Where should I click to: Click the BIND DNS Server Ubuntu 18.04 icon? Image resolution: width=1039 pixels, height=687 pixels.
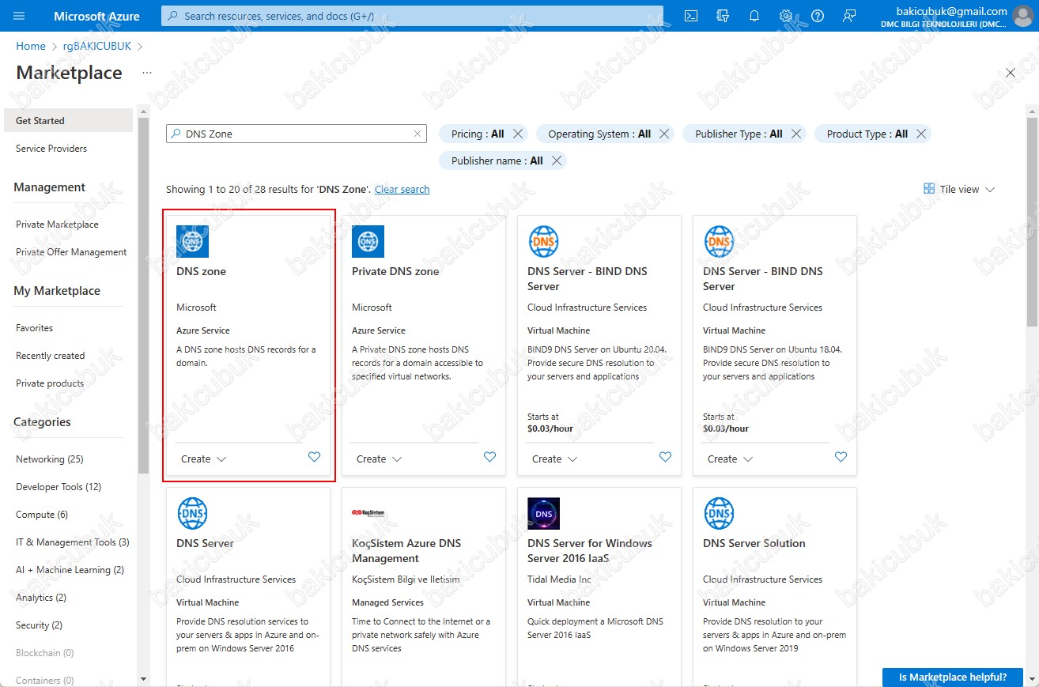[x=719, y=241]
